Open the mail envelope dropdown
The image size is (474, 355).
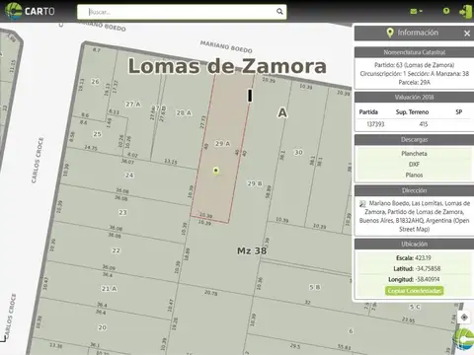tap(416, 11)
